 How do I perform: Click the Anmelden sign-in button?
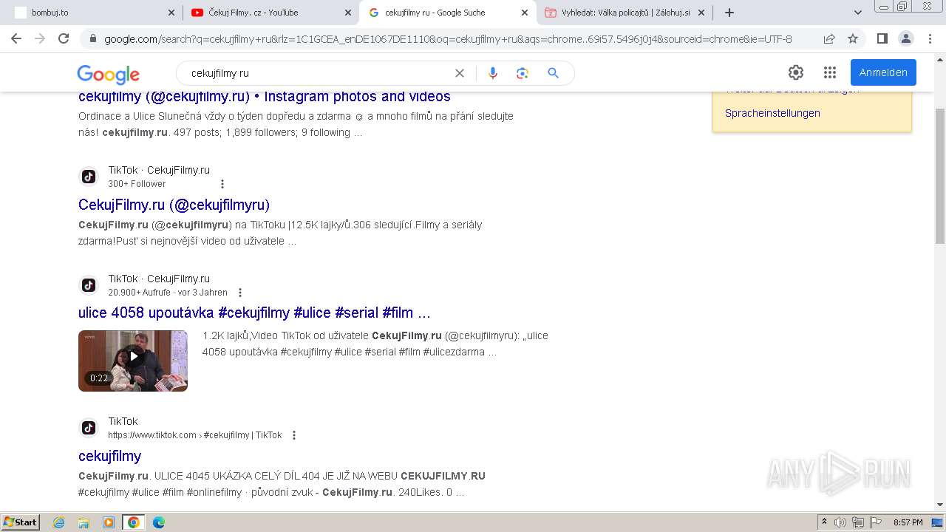pos(883,72)
